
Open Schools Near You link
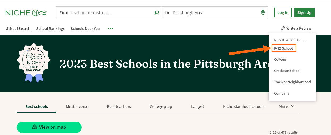pos(85,29)
